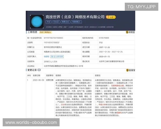Click the count badge next to 变更记录
161x129 pixels.
39,70
